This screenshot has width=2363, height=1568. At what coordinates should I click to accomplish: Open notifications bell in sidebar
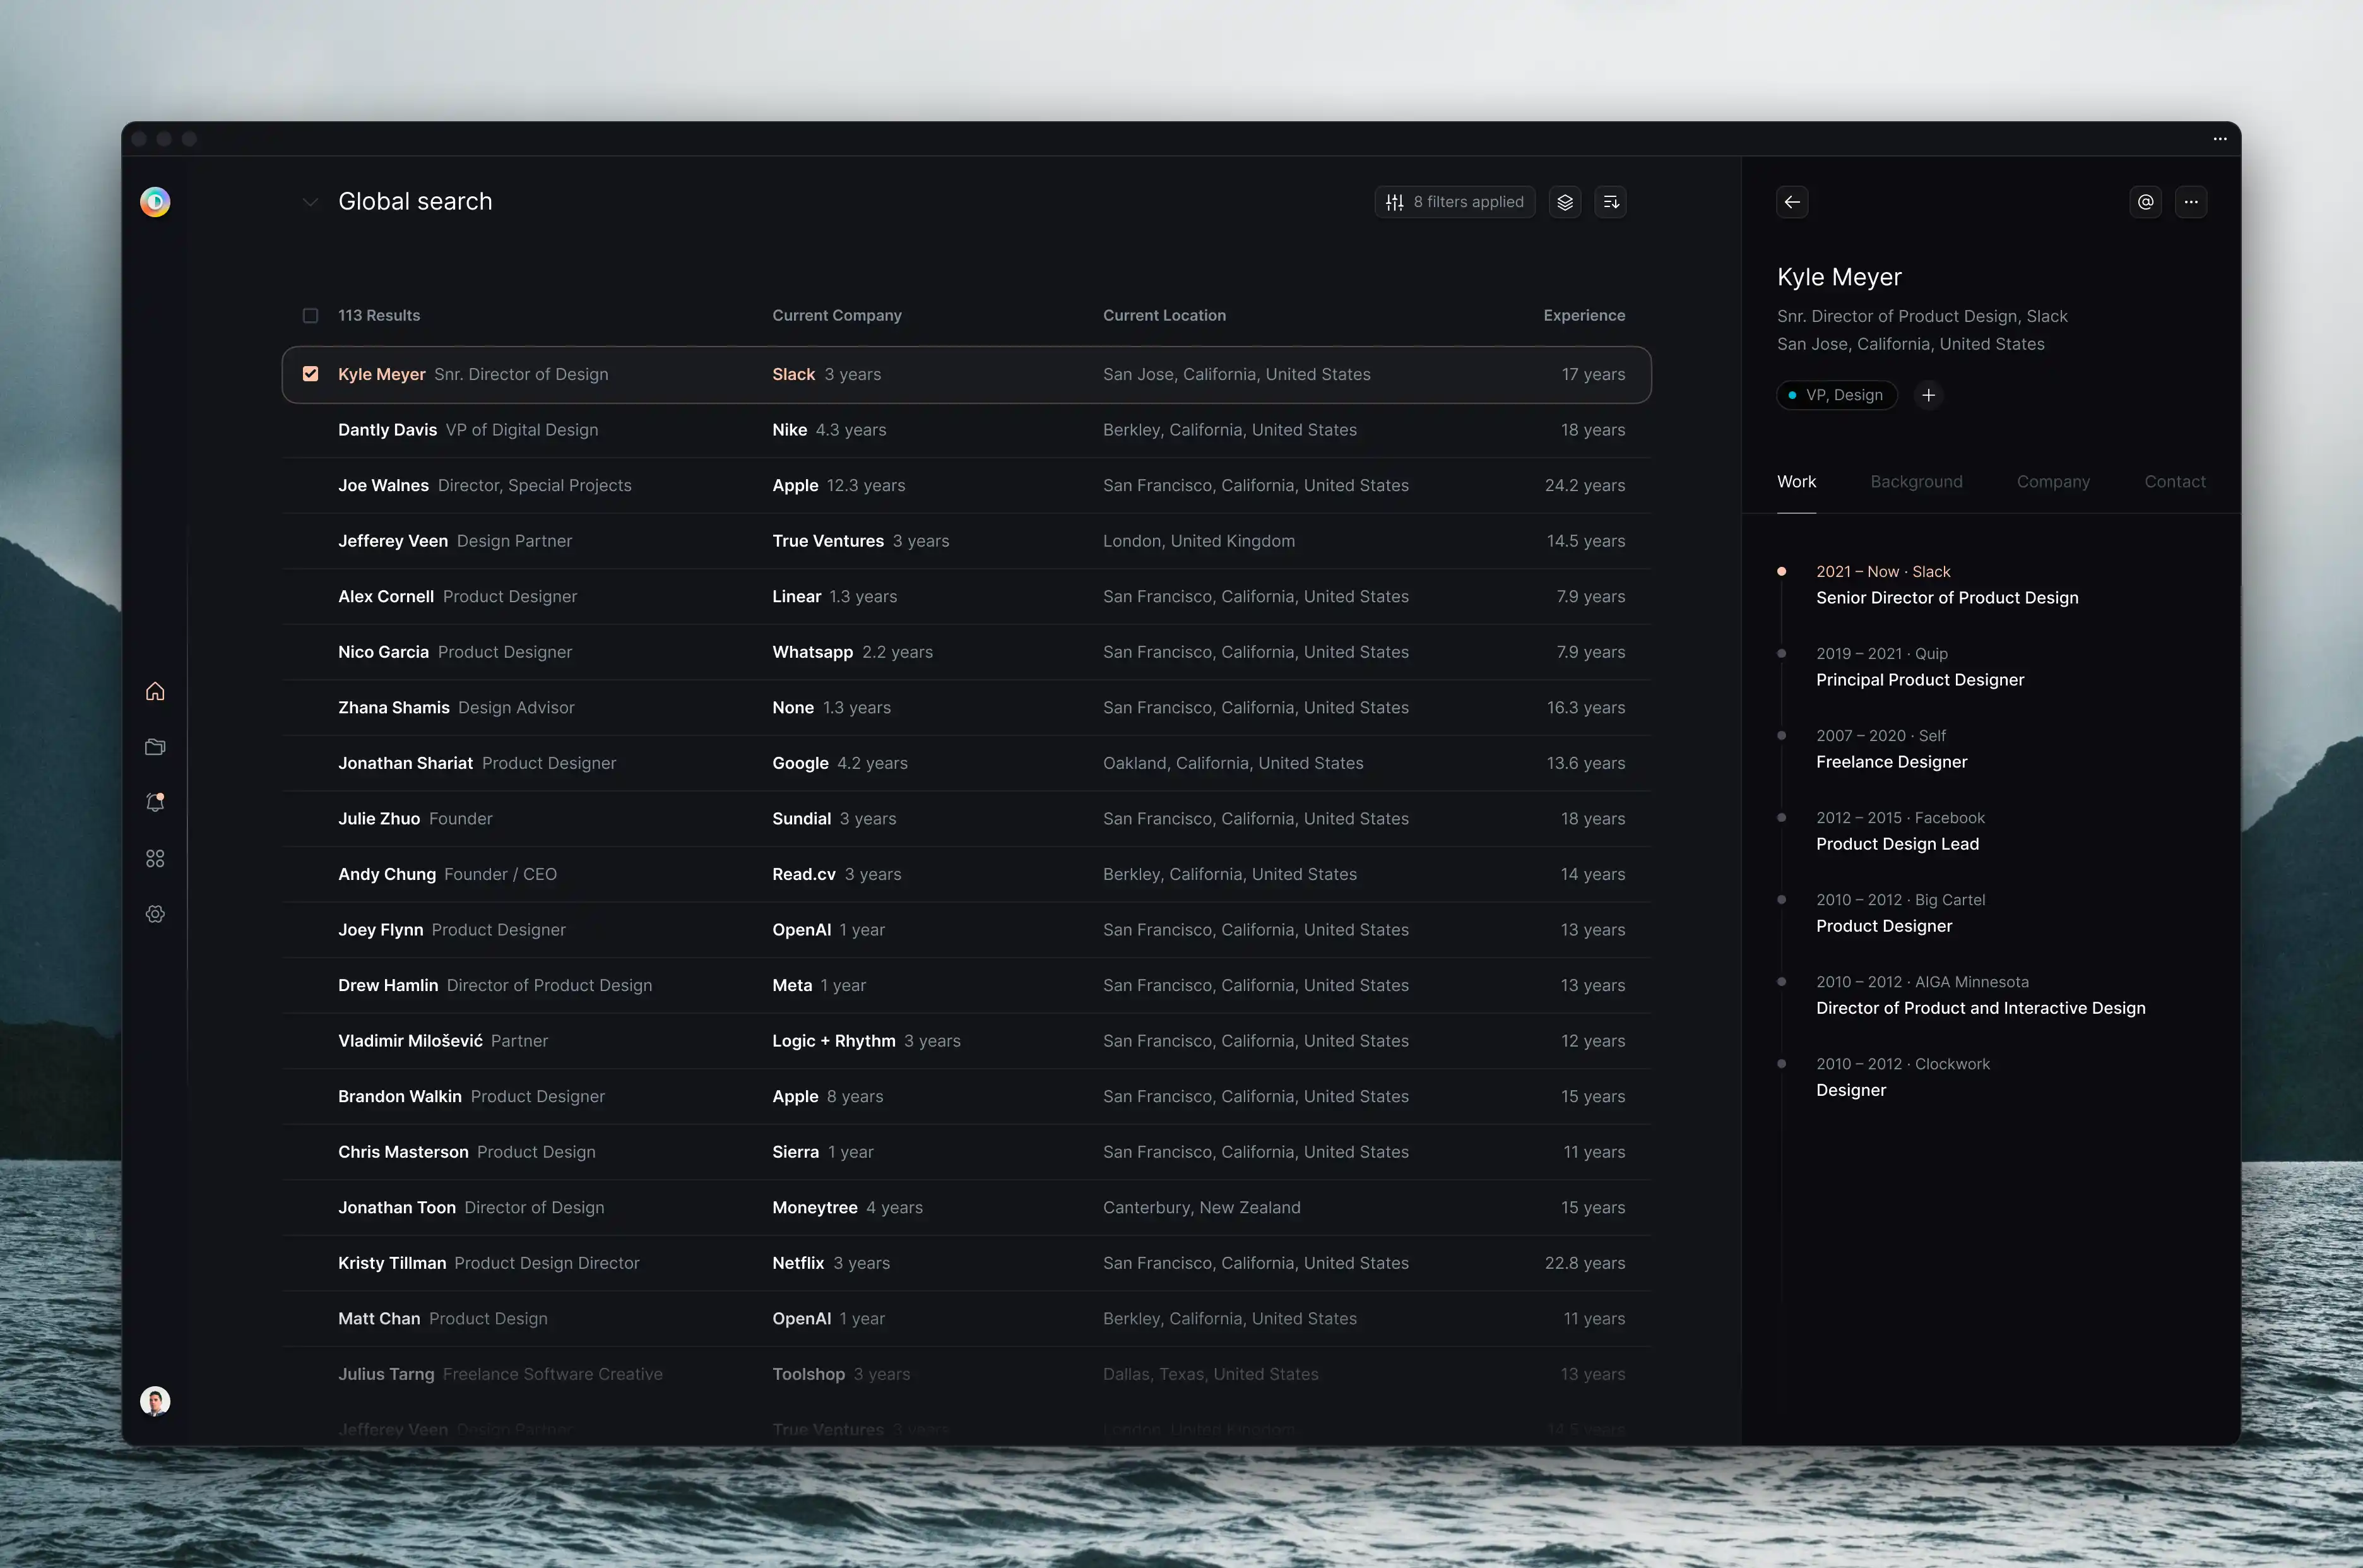click(155, 802)
